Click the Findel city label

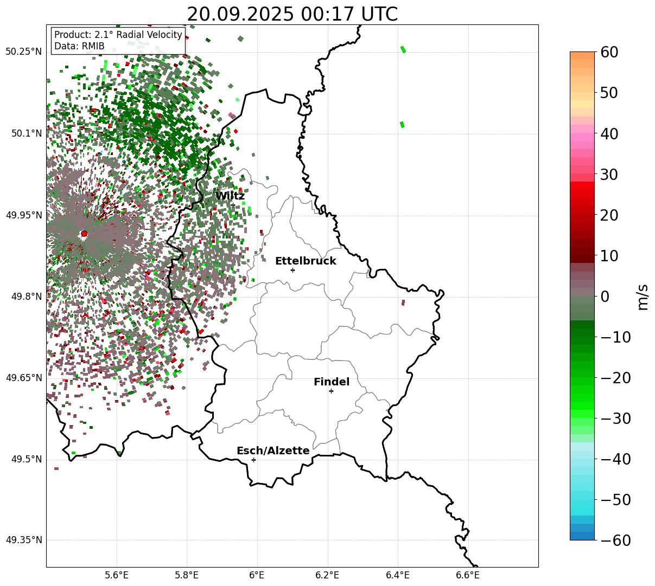(332, 382)
